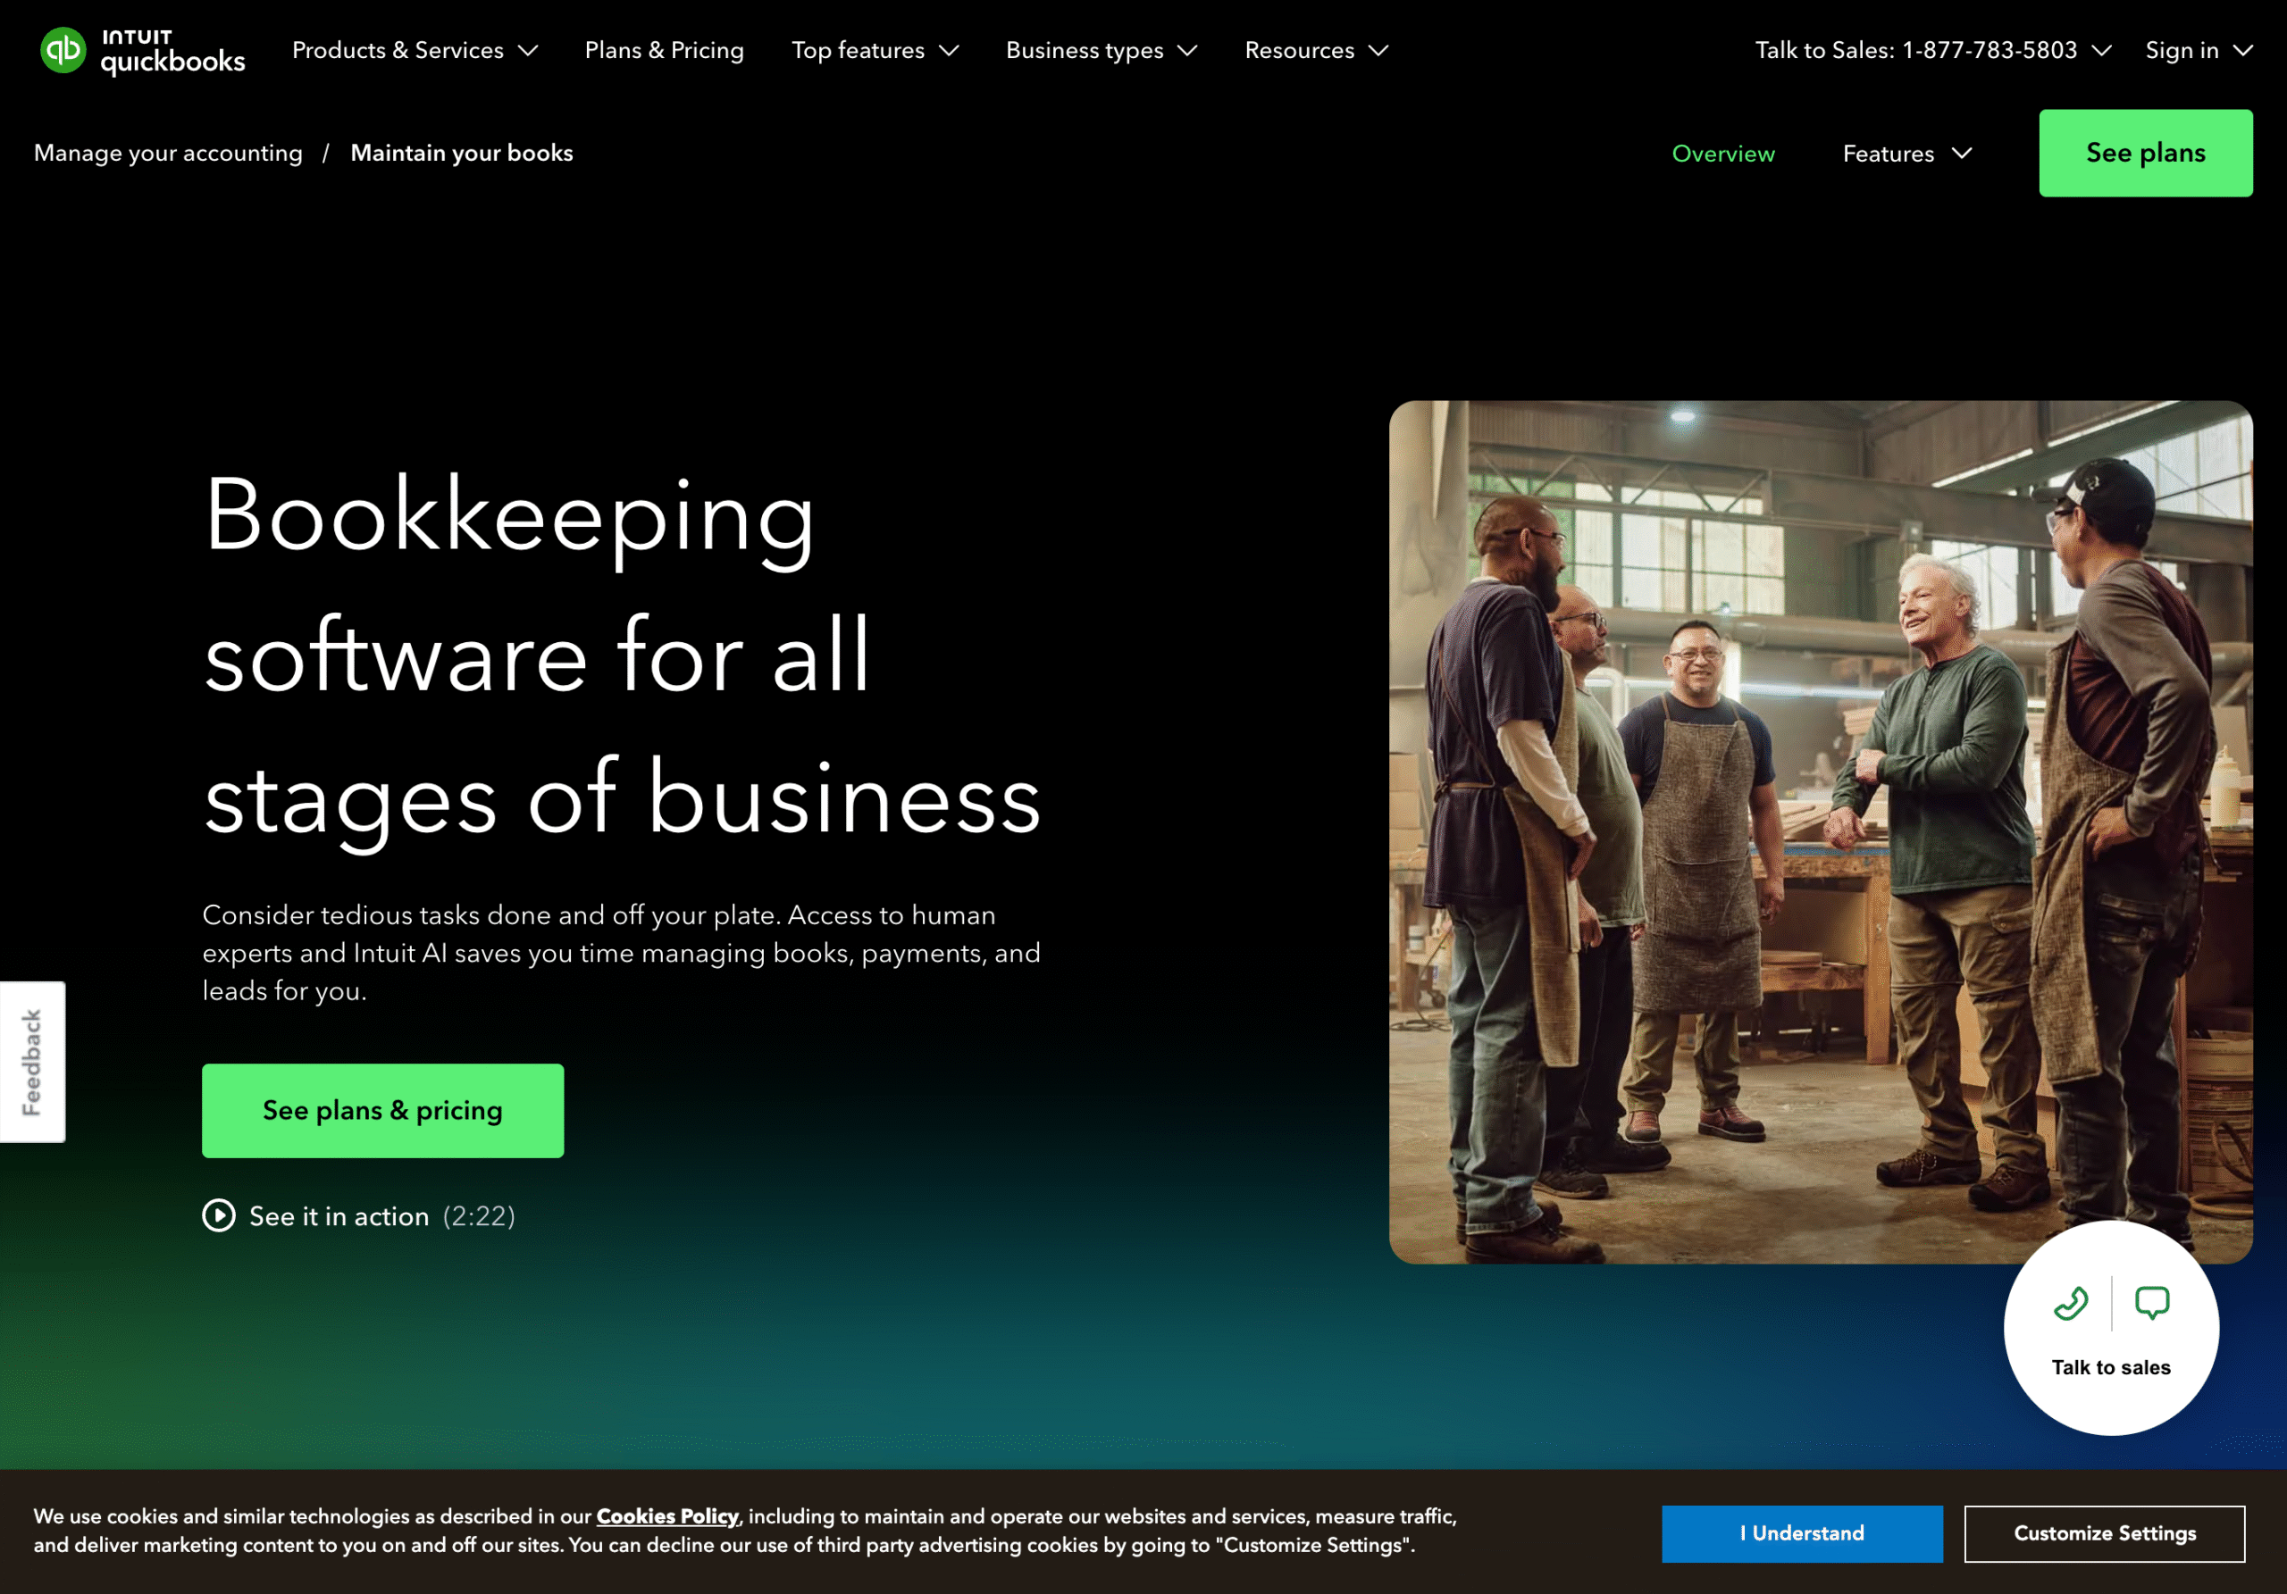Click the QuickBooks green logo icon
Image resolution: width=2287 pixels, height=1594 pixels.
[63, 50]
